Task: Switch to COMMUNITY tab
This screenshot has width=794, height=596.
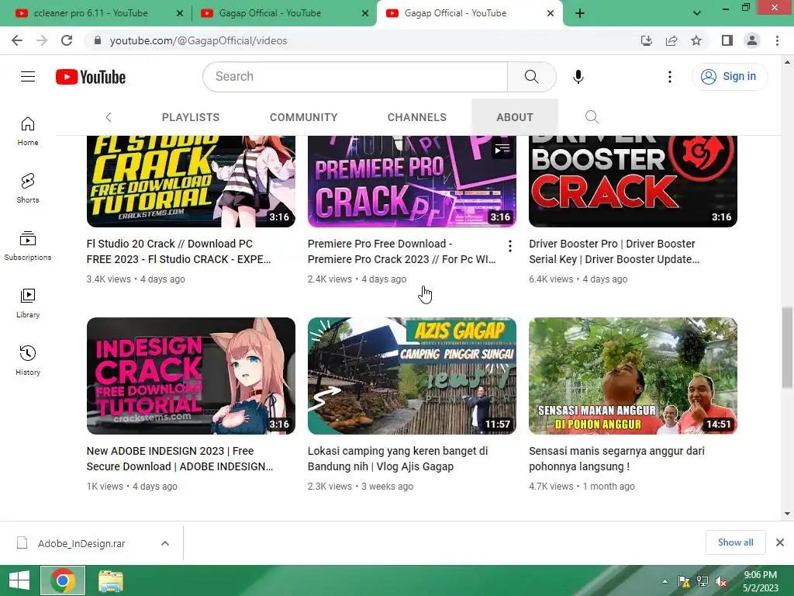Action: 303,117
